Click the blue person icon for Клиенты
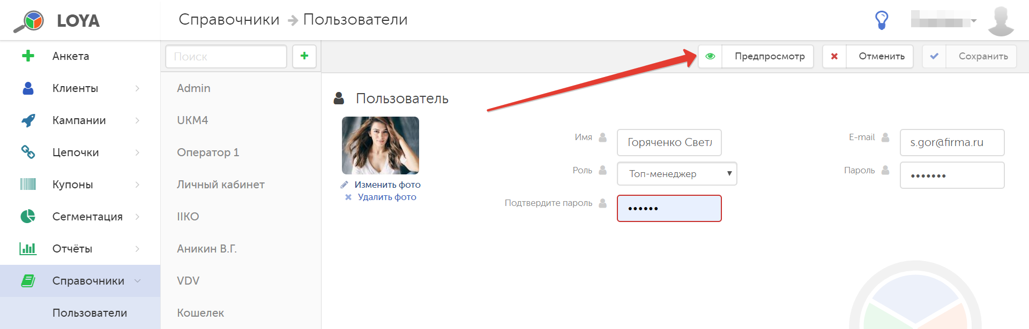This screenshot has width=1029, height=329. (x=28, y=88)
